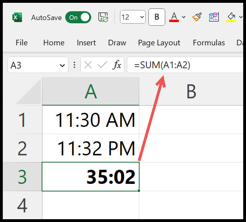Expand the fill color dropdown arrow

coord(241,17)
